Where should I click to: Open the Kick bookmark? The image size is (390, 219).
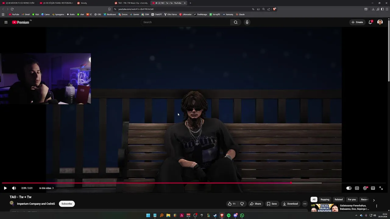[36, 14]
